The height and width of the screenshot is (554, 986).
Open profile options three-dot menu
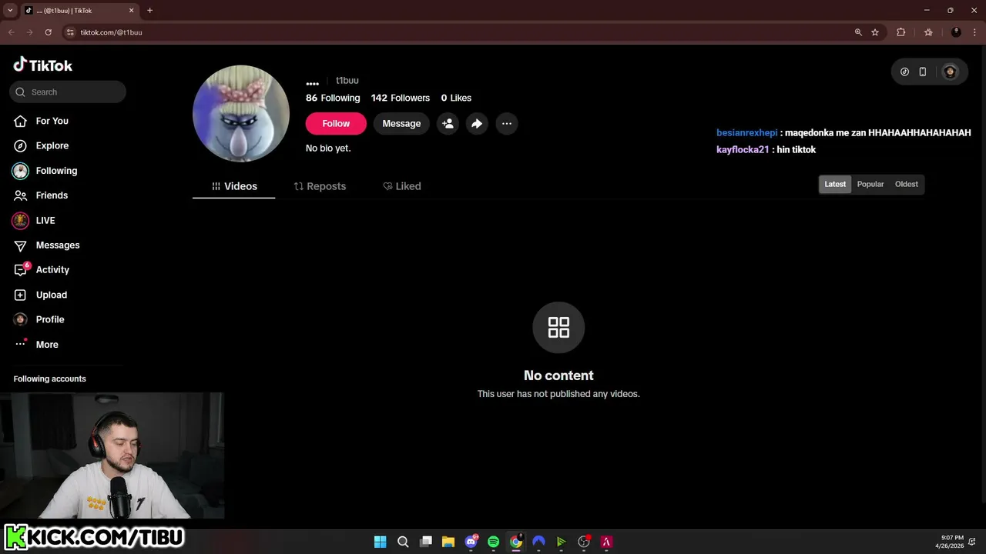point(506,123)
